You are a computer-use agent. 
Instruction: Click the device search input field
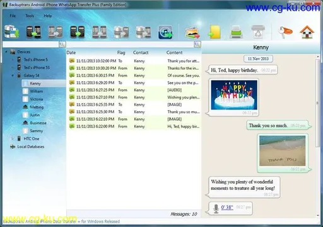tap(30, 44)
